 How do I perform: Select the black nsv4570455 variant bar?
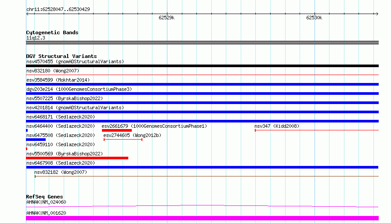(202, 66)
